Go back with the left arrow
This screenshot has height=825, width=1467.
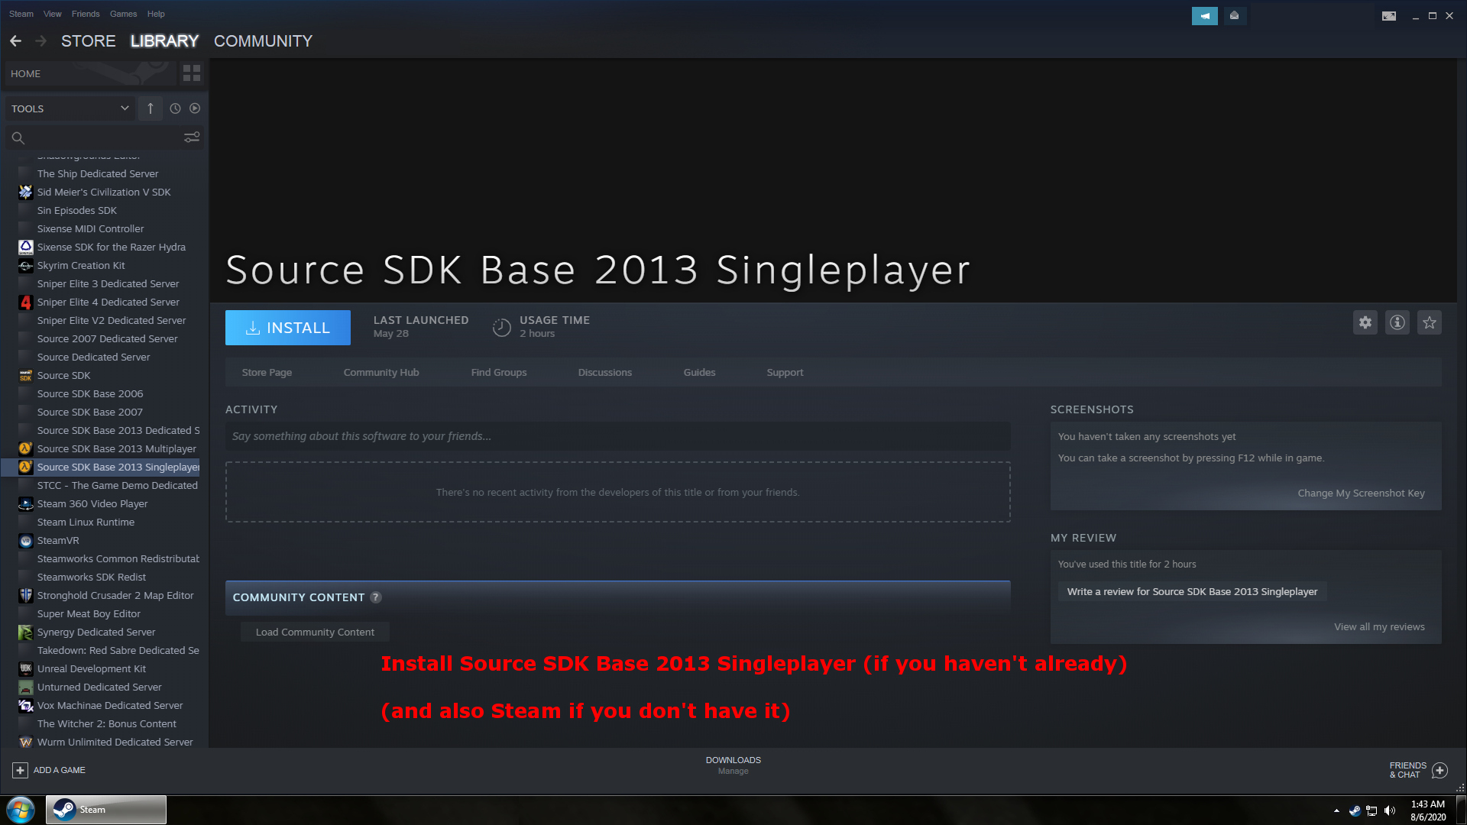point(16,41)
